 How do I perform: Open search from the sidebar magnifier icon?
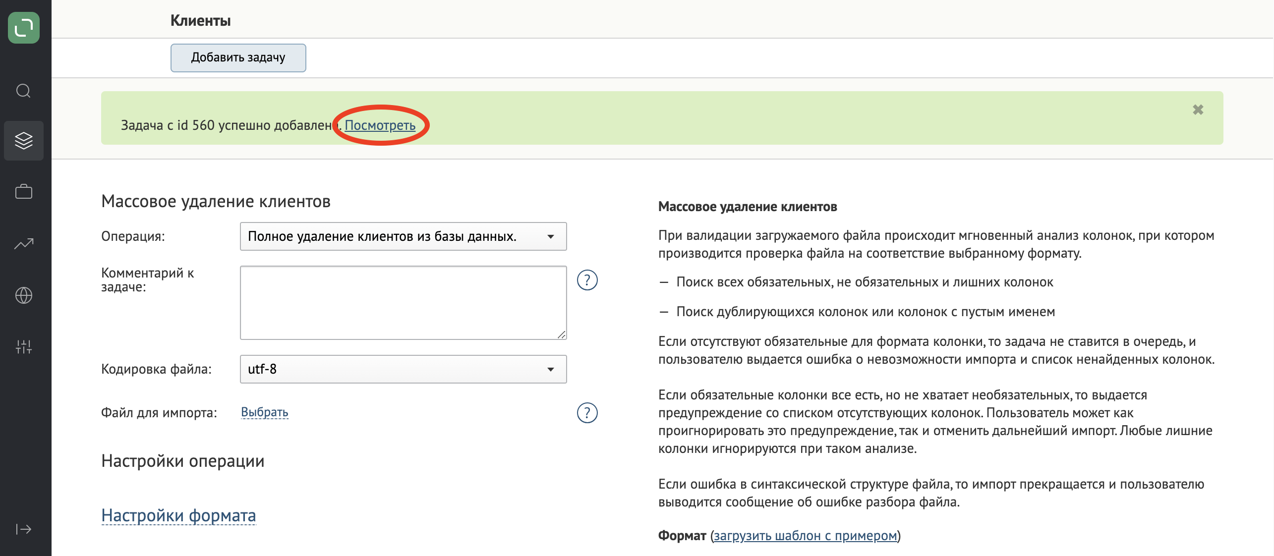coord(23,91)
